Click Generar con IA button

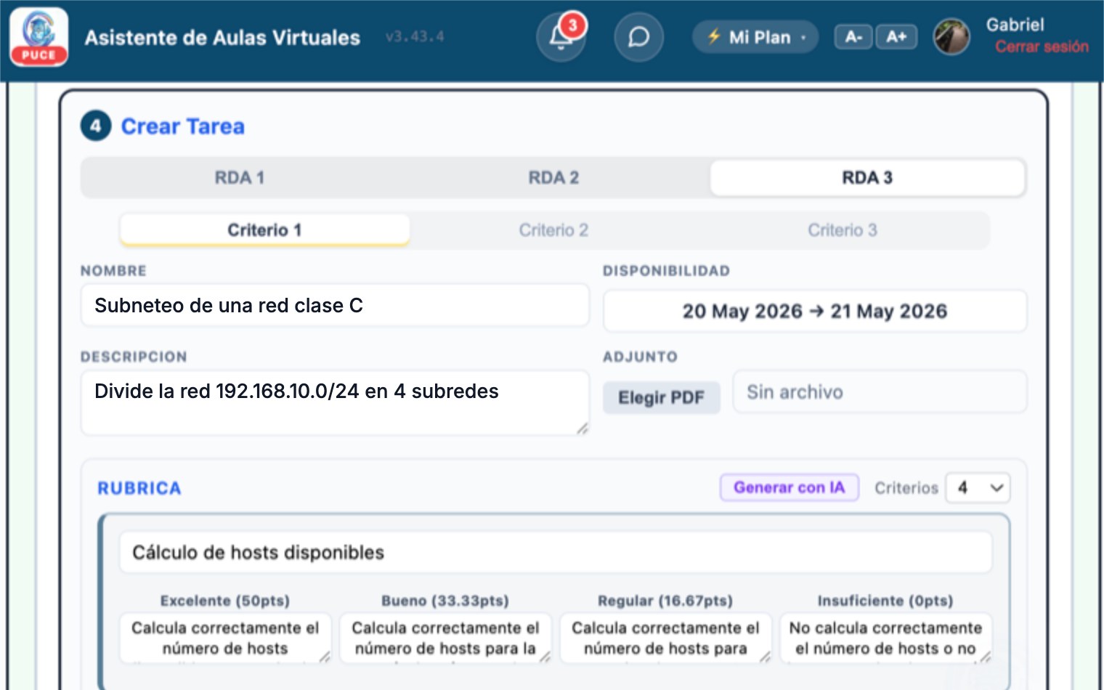(x=790, y=487)
